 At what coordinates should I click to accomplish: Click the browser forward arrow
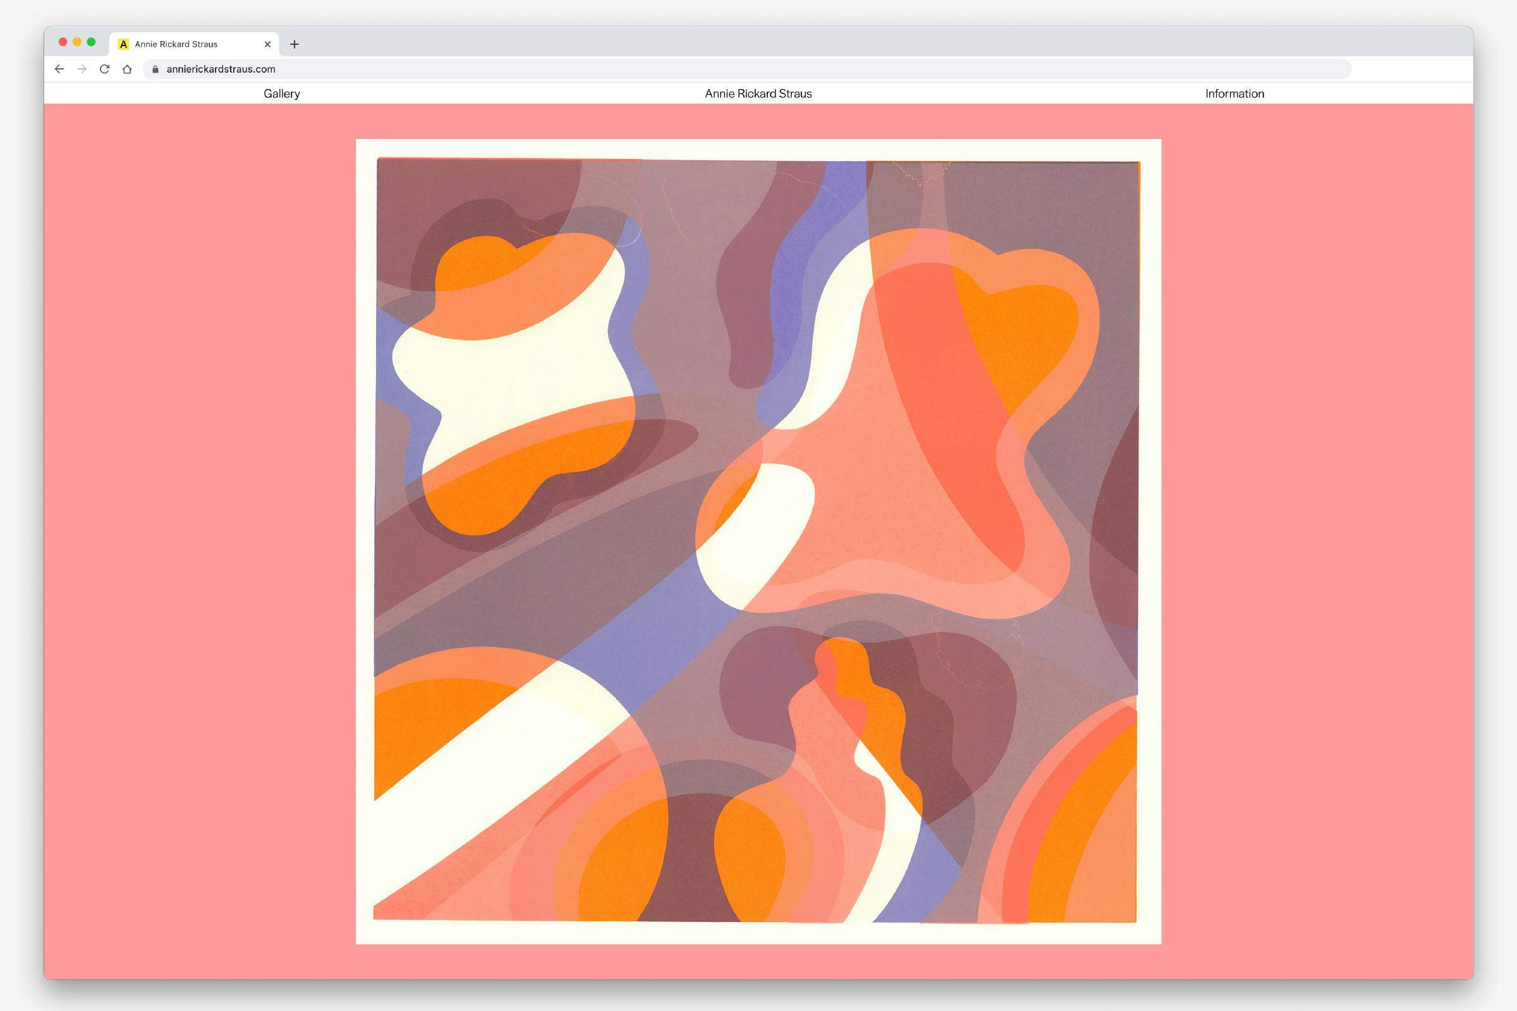(82, 69)
